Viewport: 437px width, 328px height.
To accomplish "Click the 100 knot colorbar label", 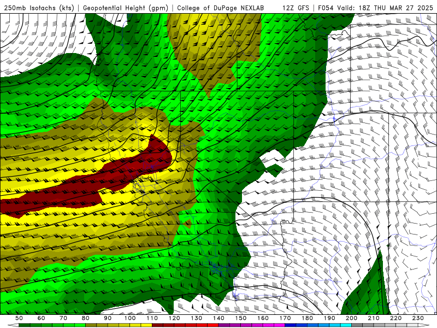I will coord(130,318).
